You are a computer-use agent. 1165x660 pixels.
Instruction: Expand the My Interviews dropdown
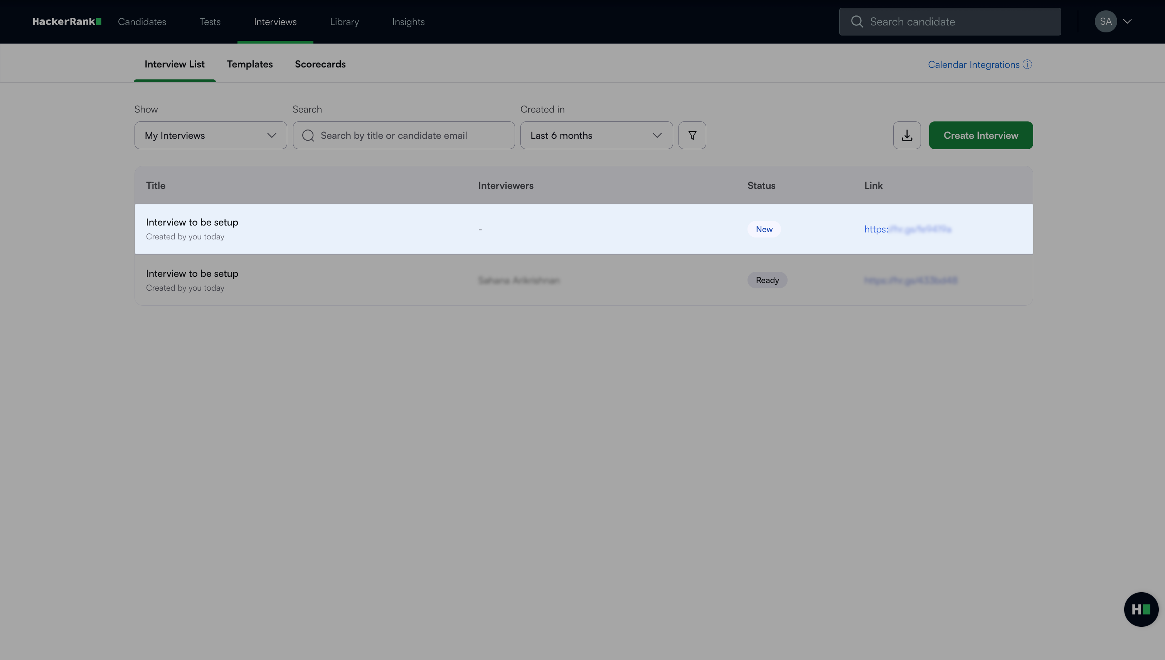pos(210,135)
